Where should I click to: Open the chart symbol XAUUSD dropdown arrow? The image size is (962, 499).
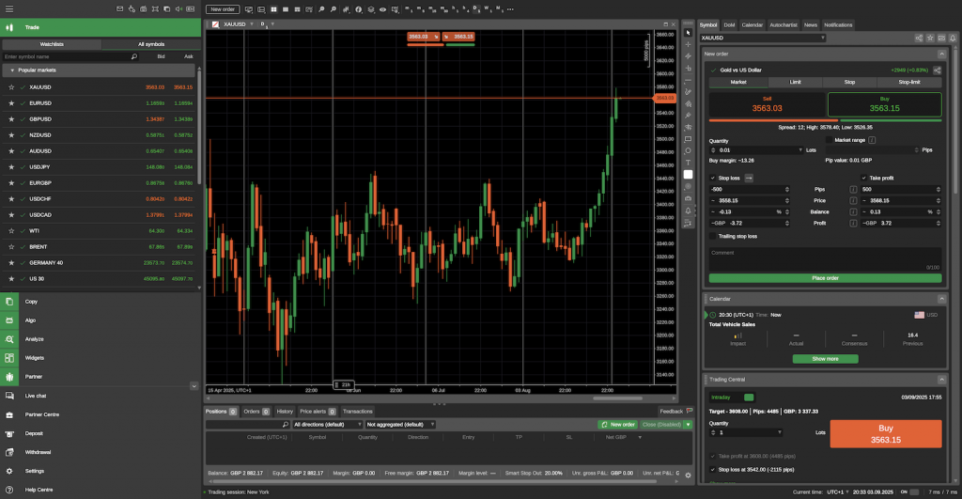[252, 24]
